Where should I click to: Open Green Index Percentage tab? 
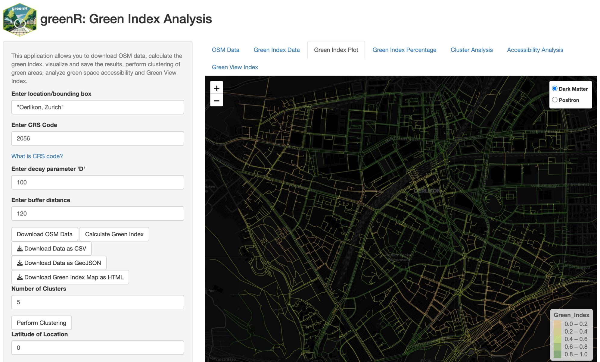click(404, 50)
